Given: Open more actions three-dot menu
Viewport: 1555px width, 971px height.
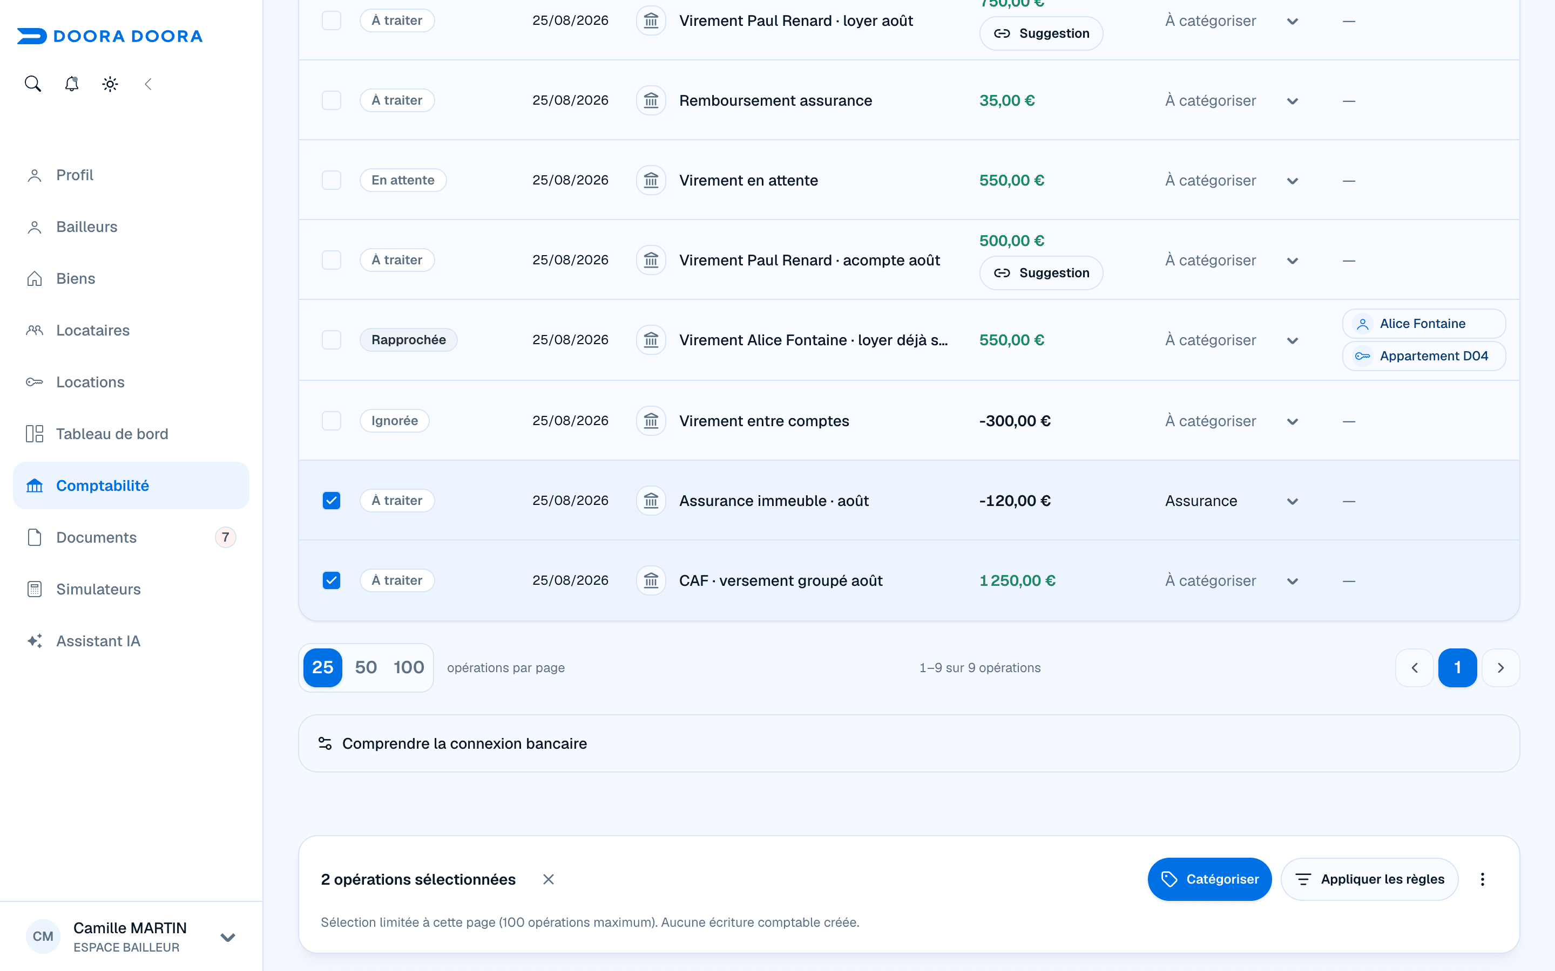Looking at the screenshot, I should pos(1483,879).
